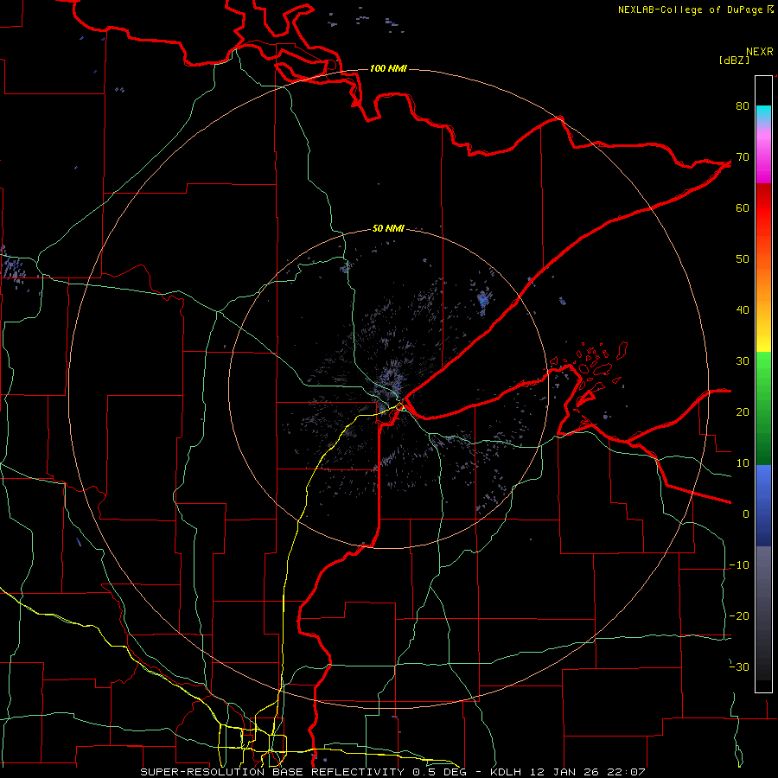This screenshot has width=778, height=778.
Task: Select the 10 value on the dBZ scale
Action: [743, 463]
